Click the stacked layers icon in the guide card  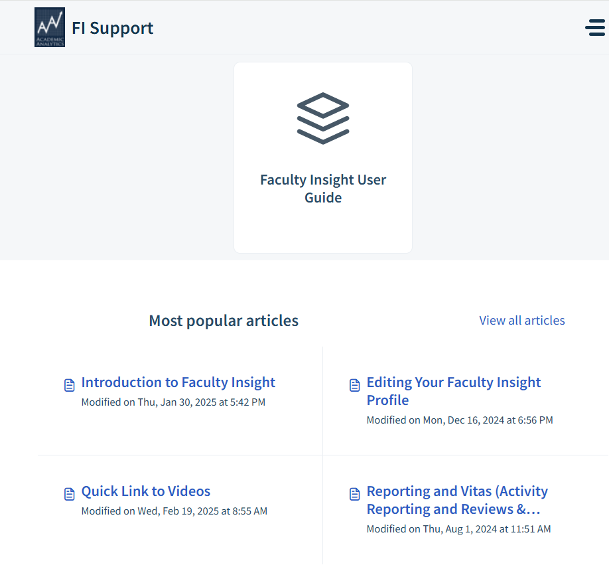point(323,118)
